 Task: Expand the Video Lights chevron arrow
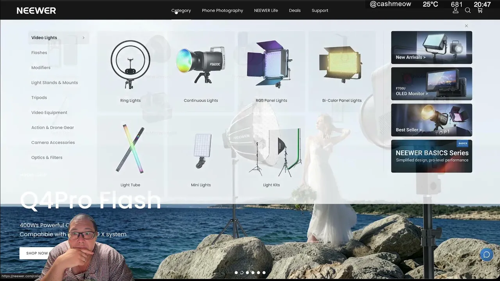pos(83,38)
